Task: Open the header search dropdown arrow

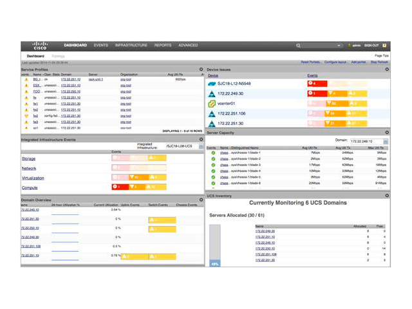Action: (x=339, y=46)
